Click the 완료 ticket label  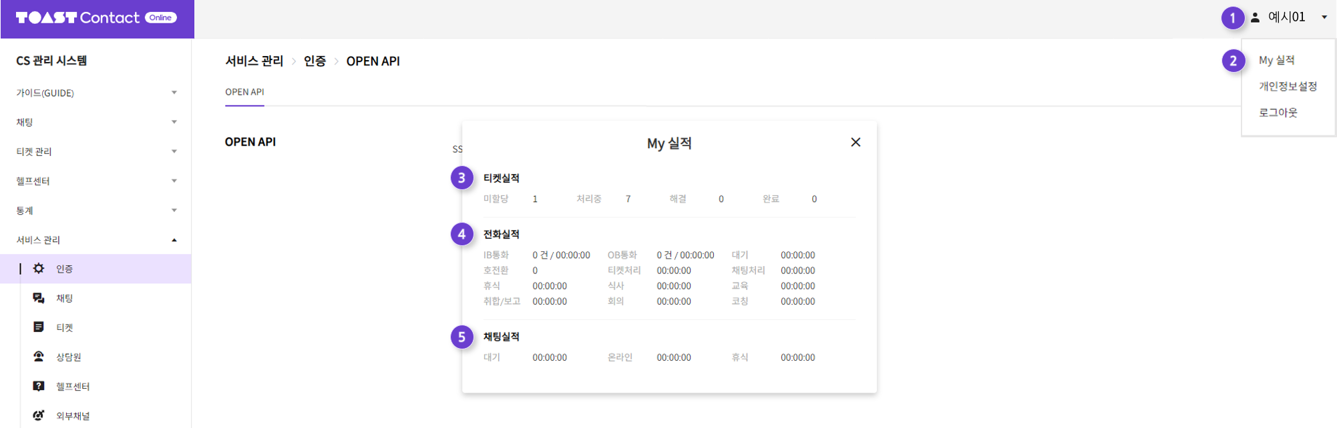(771, 199)
